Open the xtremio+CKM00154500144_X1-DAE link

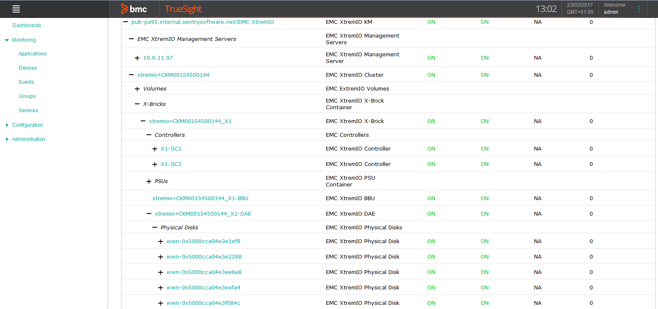pyautogui.click(x=203, y=214)
